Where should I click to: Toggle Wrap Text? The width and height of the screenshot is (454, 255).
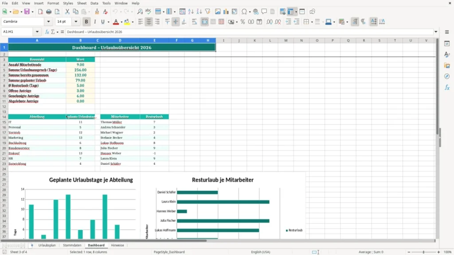coord(194,22)
